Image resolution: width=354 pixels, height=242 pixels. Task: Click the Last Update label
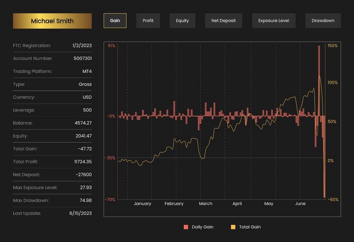click(x=27, y=213)
